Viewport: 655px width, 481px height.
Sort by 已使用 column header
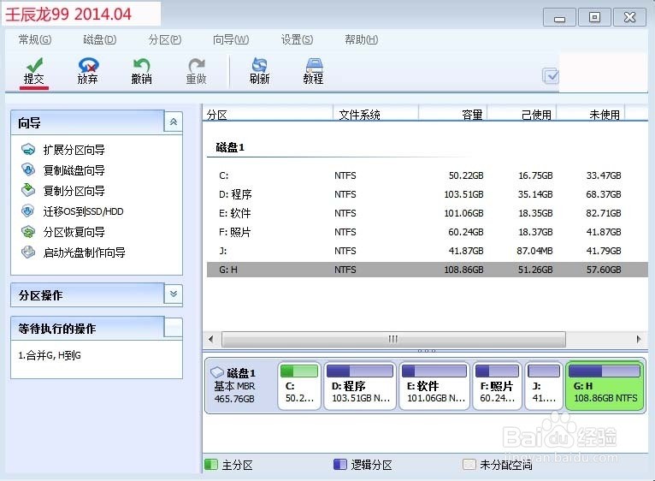tap(522, 114)
